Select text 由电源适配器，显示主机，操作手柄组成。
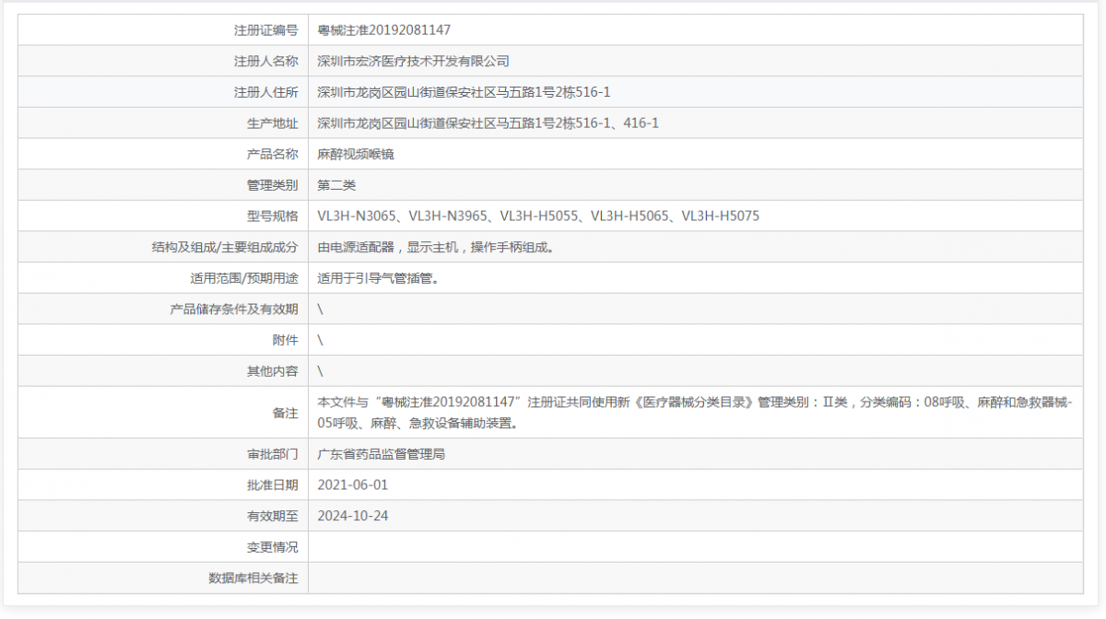Image resolution: width=1106 pixels, height=619 pixels. pos(436,247)
